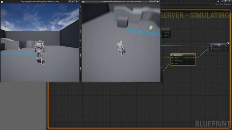Screen dimensions: 232x130
Task: Click the Head Rotation input pin on the SET node
Action: pos(211,49)
